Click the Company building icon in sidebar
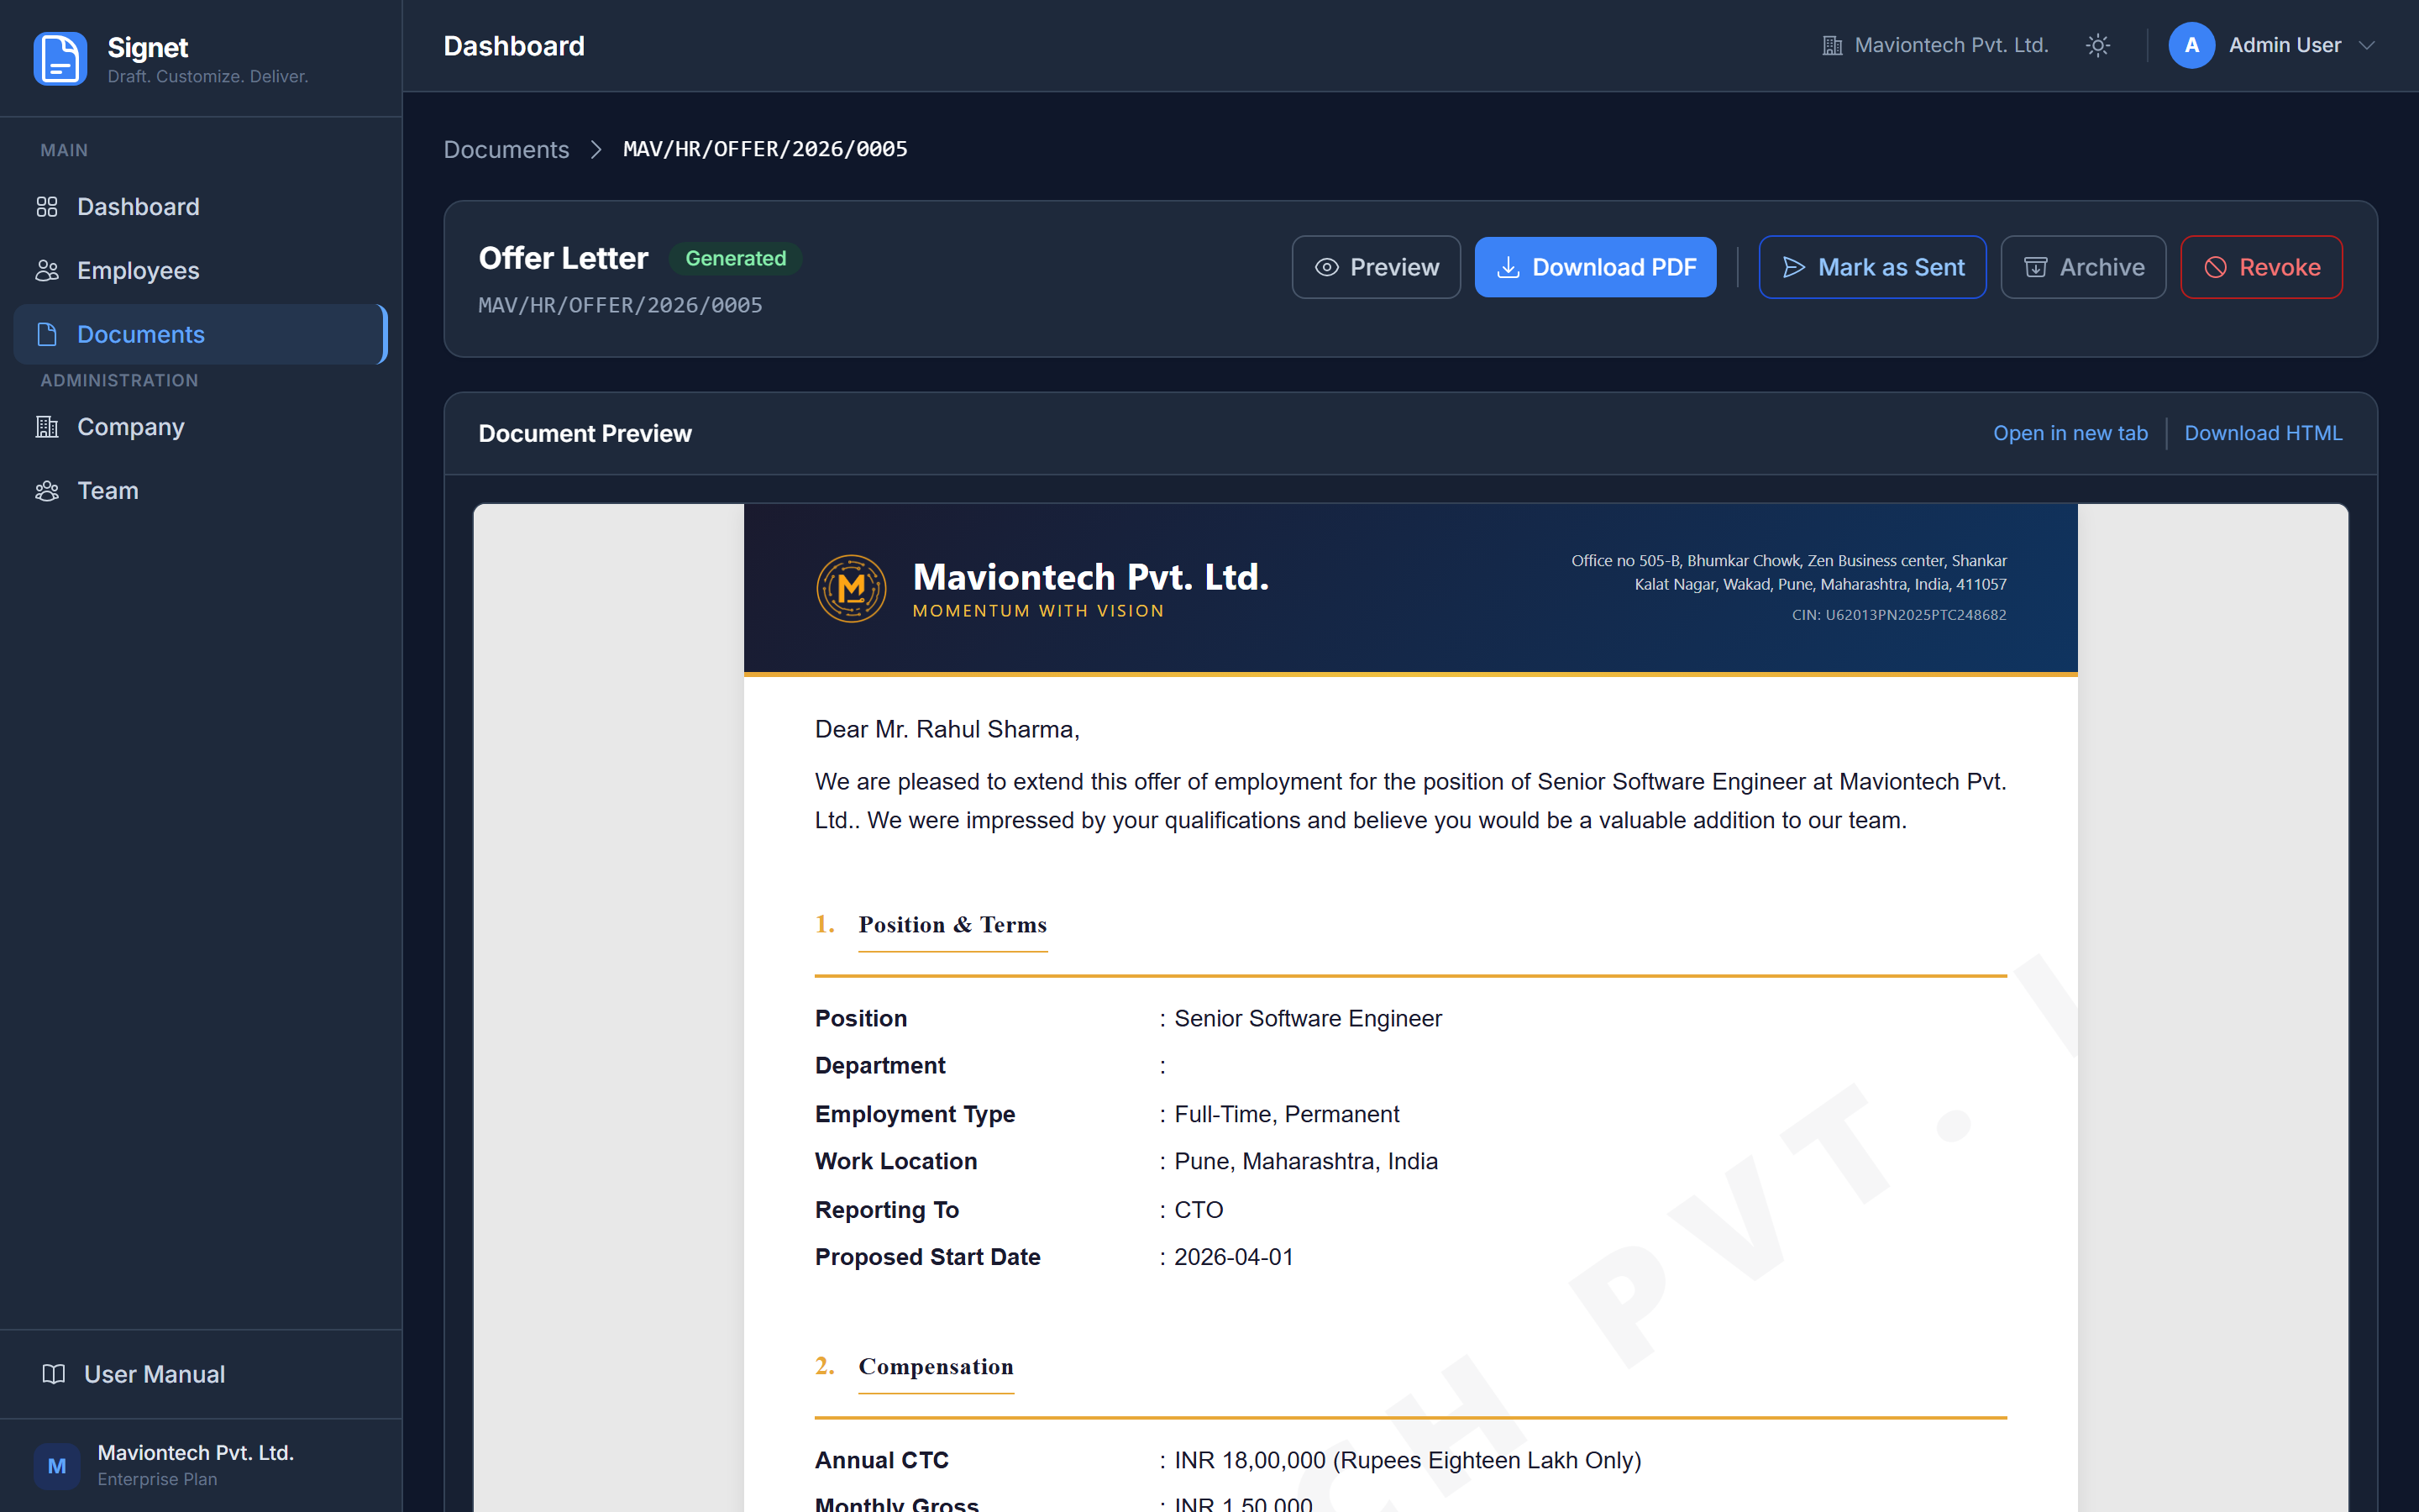Image resolution: width=2419 pixels, height=1512 pixels. pyautogui.click(x=47, y=427)
